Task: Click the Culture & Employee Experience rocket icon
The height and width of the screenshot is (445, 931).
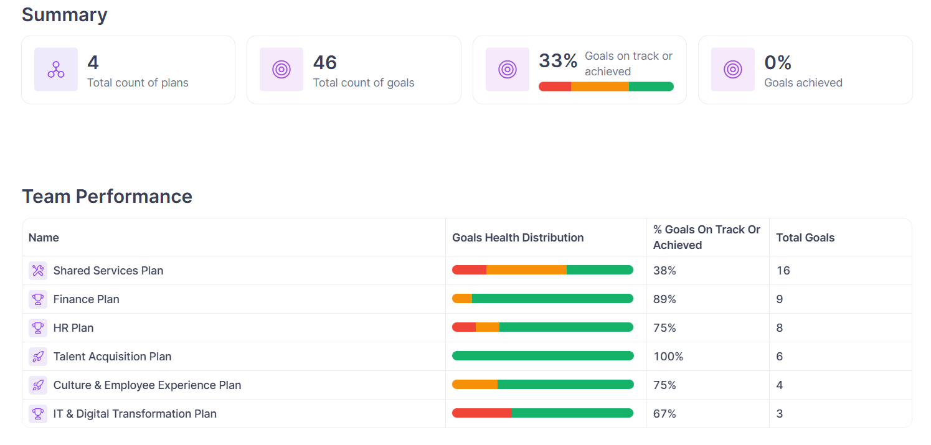Action: (38, 385)
